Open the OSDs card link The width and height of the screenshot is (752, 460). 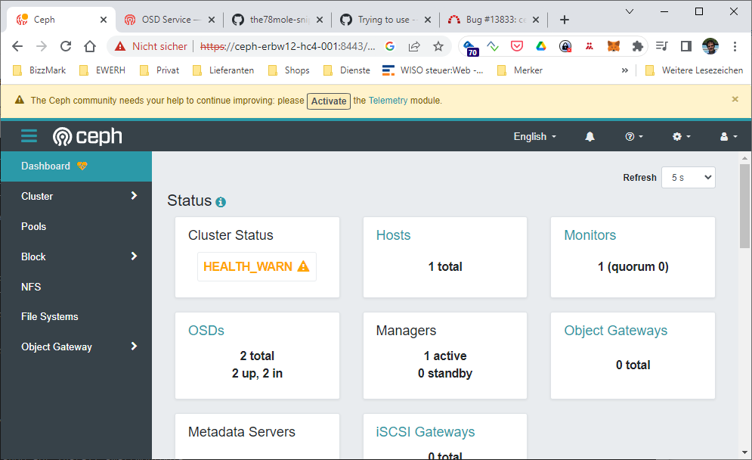(x=206, y=331)
